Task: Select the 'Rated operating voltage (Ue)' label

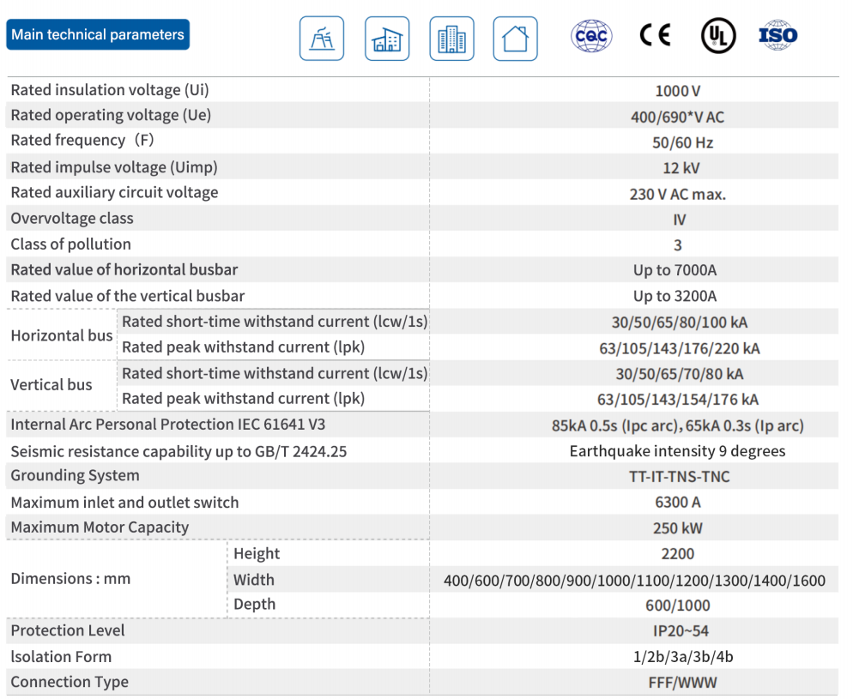Action: [x=111, y=115]
